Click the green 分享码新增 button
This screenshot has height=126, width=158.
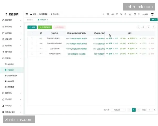[45, 27]
